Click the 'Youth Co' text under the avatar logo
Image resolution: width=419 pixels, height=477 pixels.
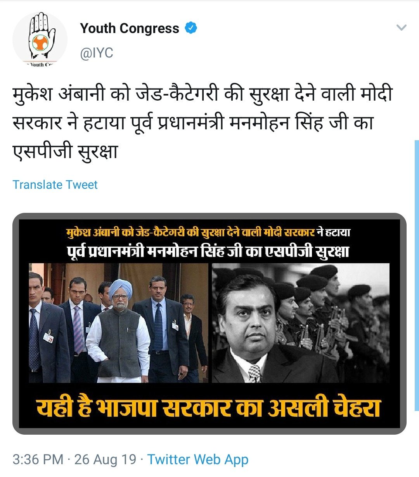(x=40, y=64)
